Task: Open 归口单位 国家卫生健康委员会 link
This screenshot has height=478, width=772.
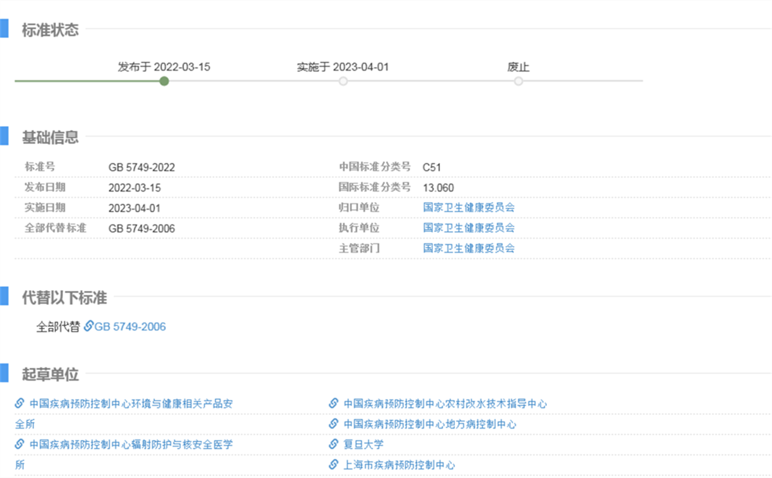Action: point(468,207)
